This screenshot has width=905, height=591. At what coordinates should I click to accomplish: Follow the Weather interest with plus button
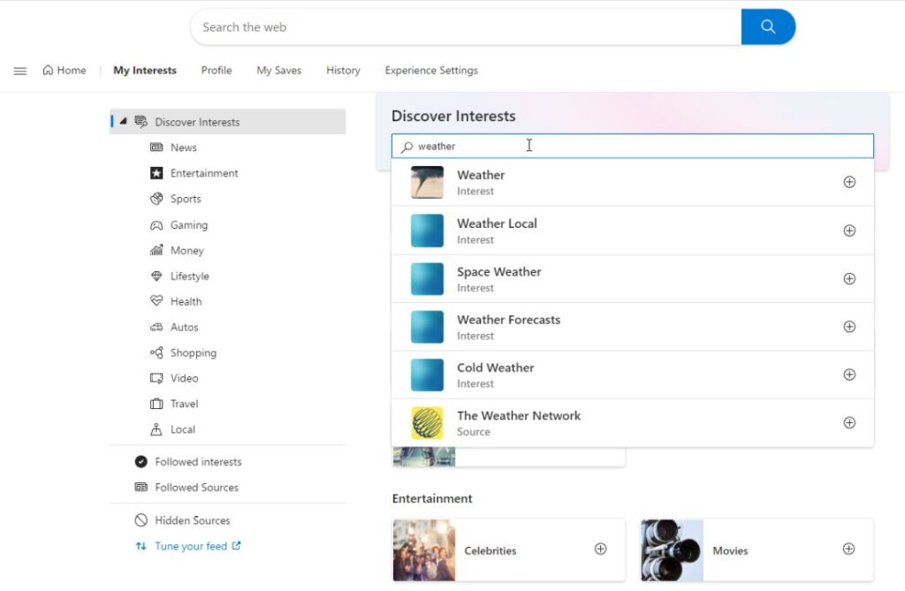[849, 182]
